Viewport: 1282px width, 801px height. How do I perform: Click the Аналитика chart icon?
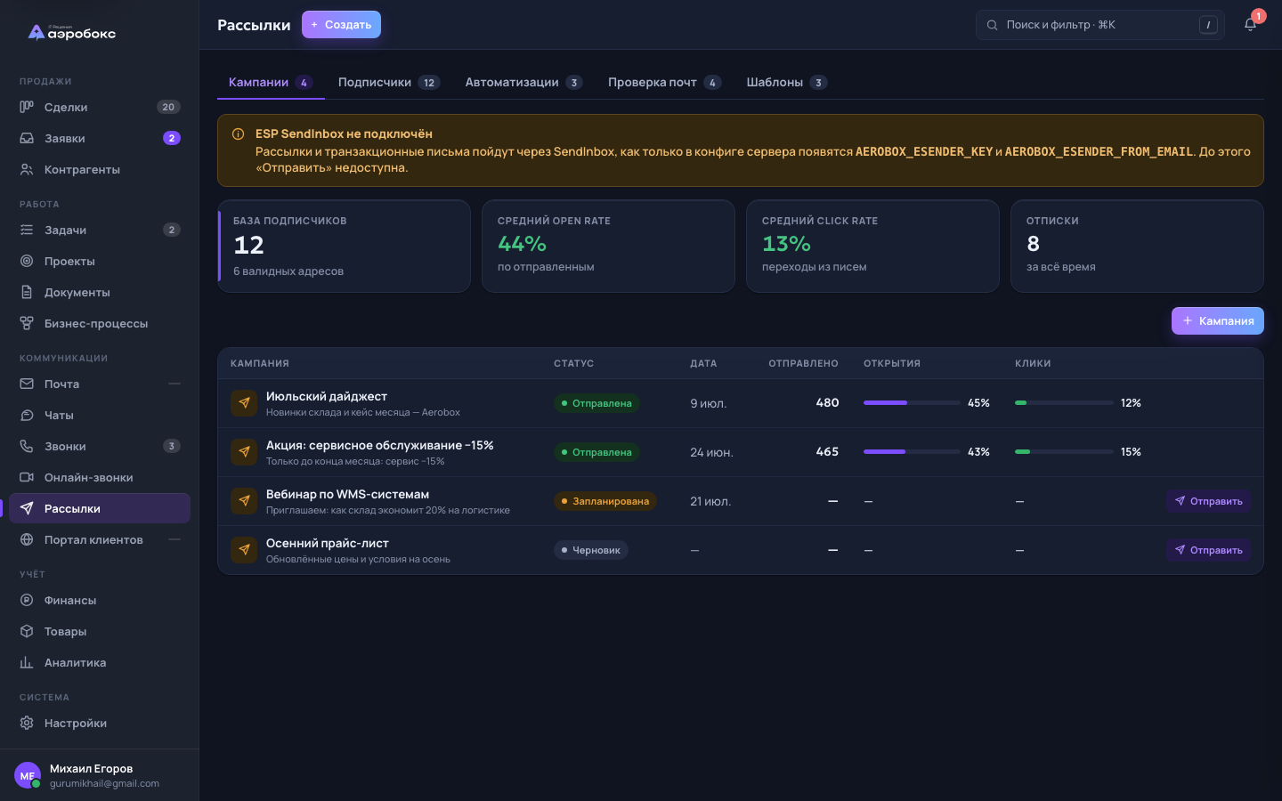click(x=27, y=662)
